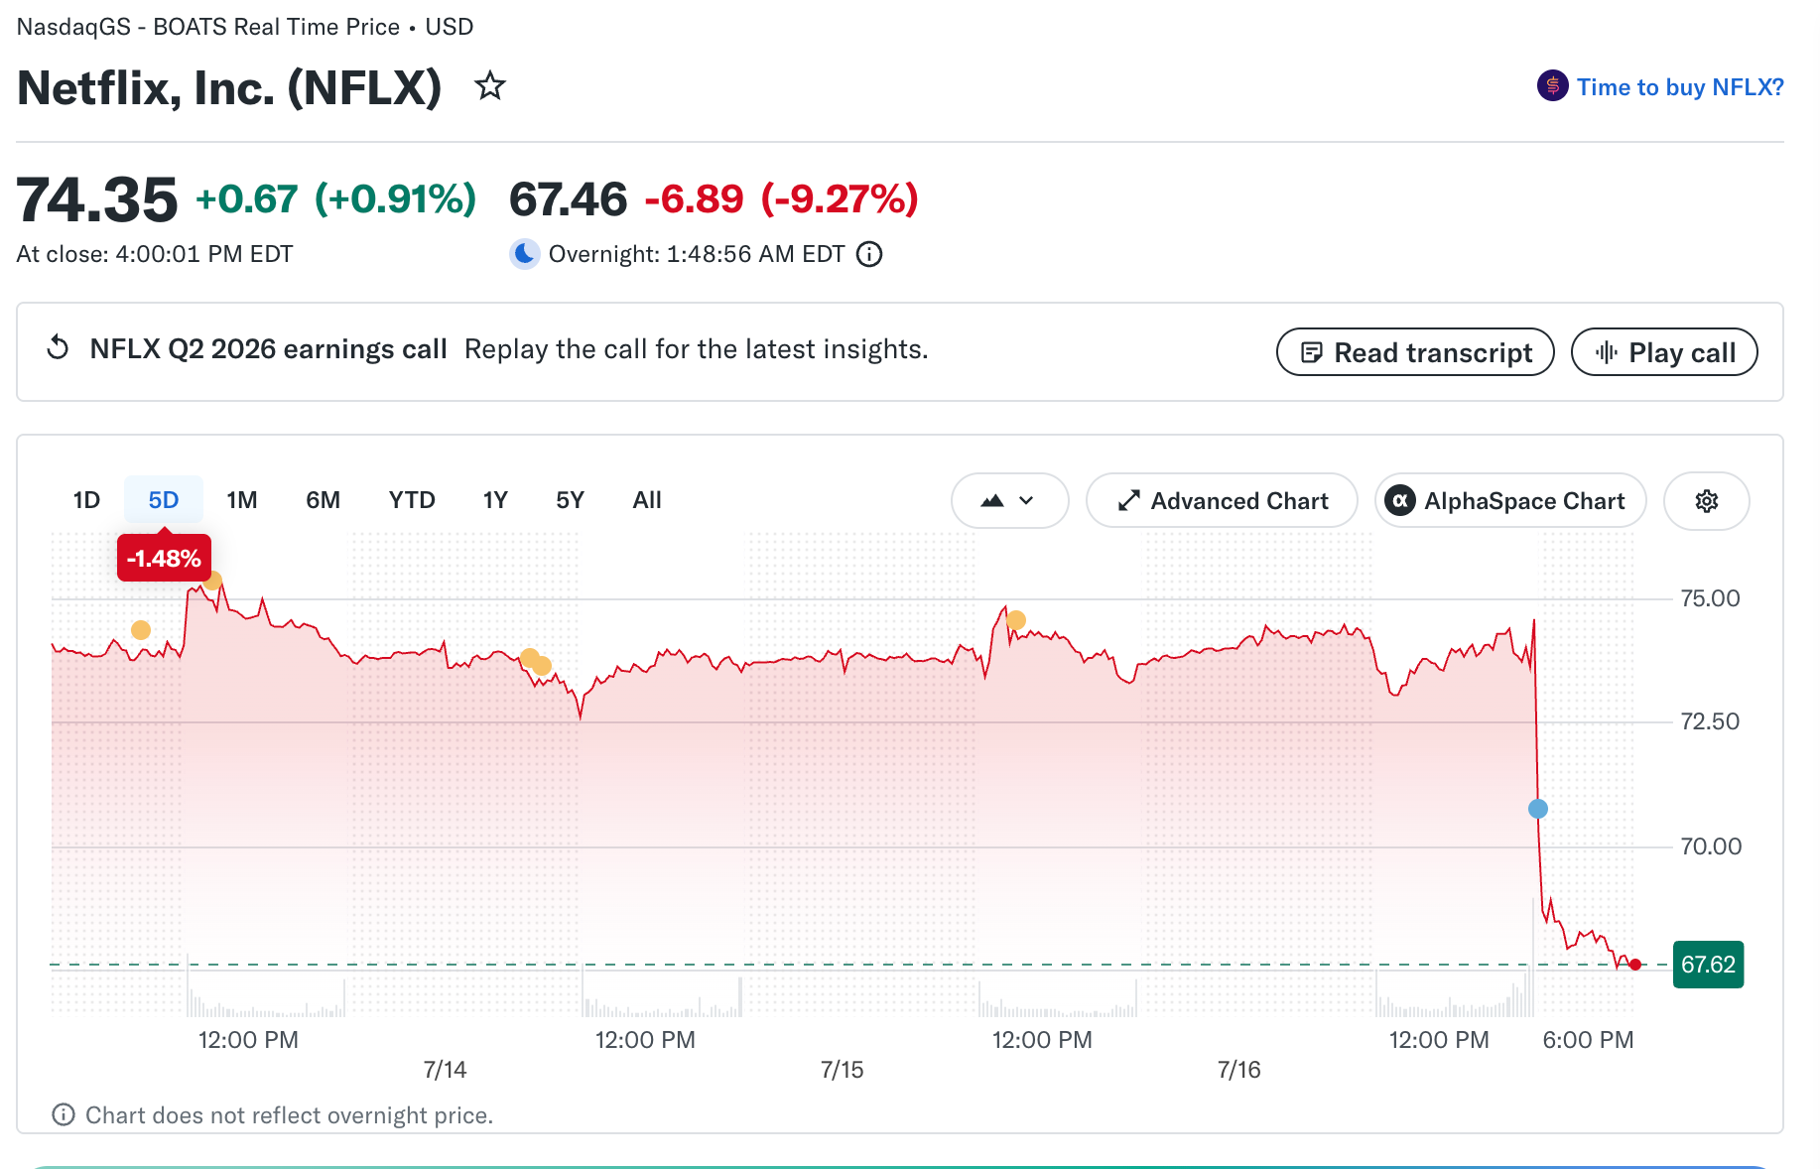Click the blue event marker on chart
The width and height of the screenshot is (1820, 1169).
[x=1538, y=809]
